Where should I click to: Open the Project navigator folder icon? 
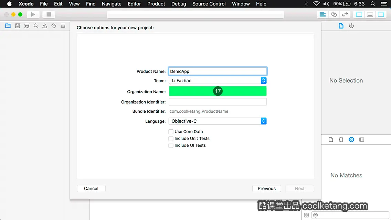(x=8, y=26)
